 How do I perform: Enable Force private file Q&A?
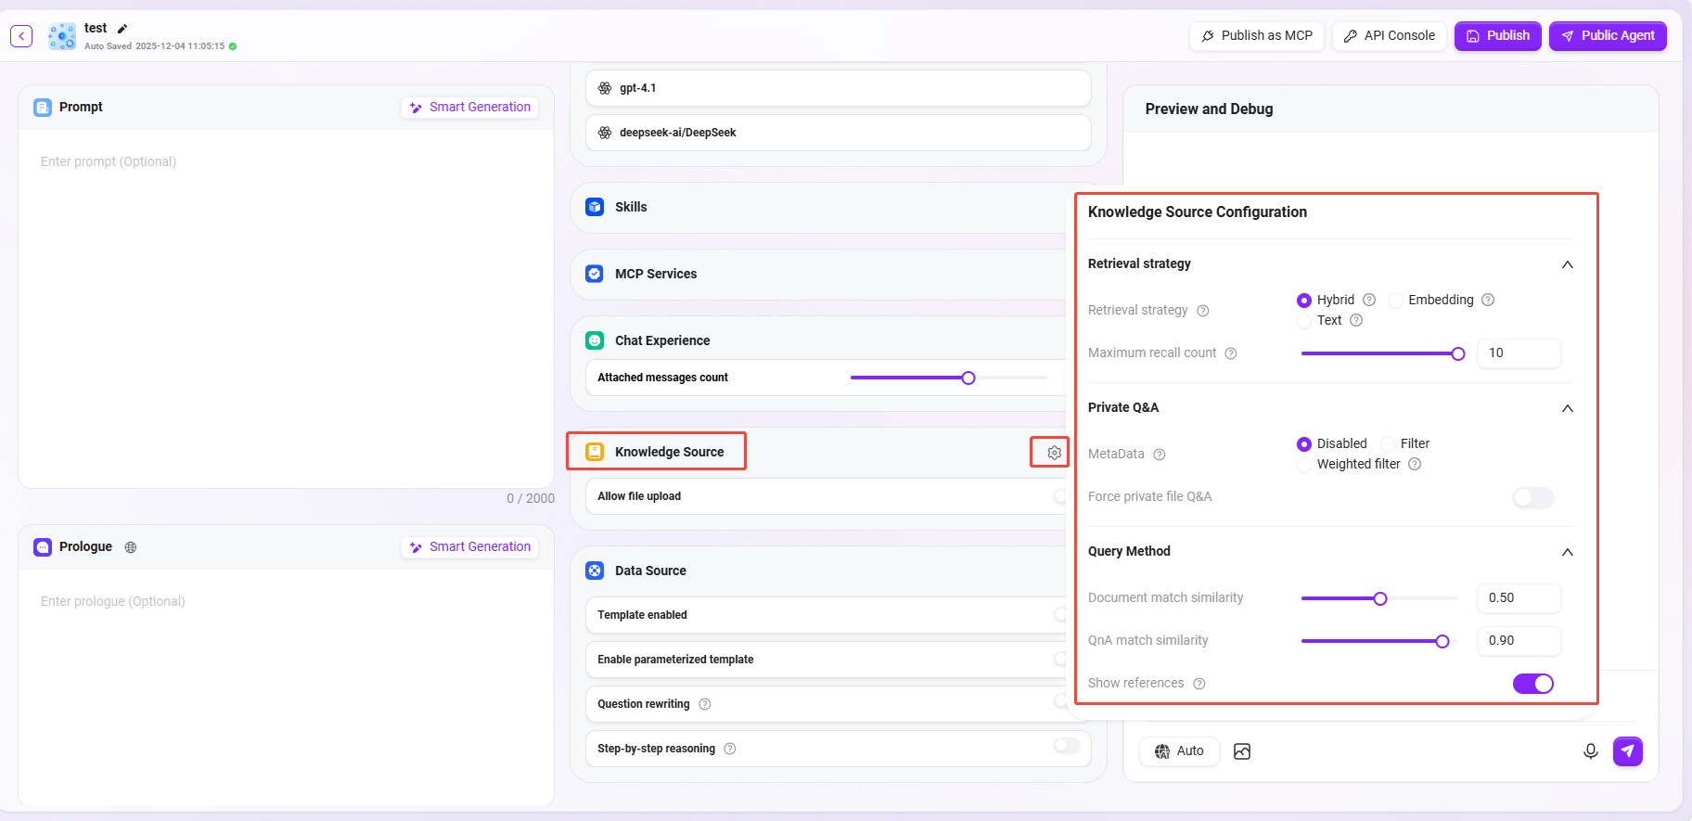[1532, 497]
